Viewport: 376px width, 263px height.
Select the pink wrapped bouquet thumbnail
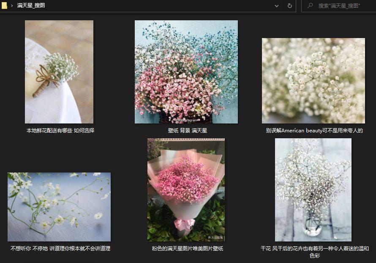(x=186, y=190)
